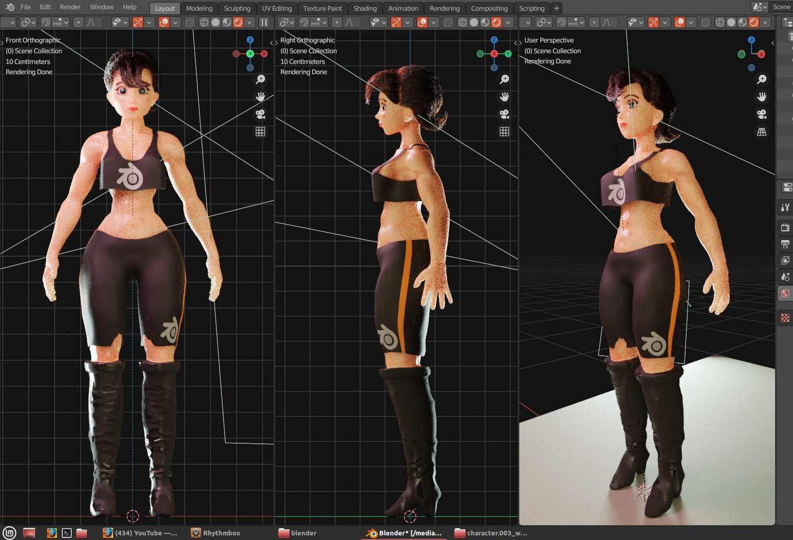Click the pan hand icon in Front Orthographic view
793x540 pixels.
pos(260,97)
